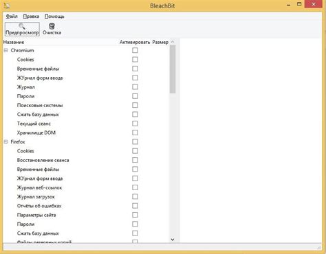The height and width of the screenshot is (254, 326).
Task: Close the BleachBit window
Action: (314, 4)
